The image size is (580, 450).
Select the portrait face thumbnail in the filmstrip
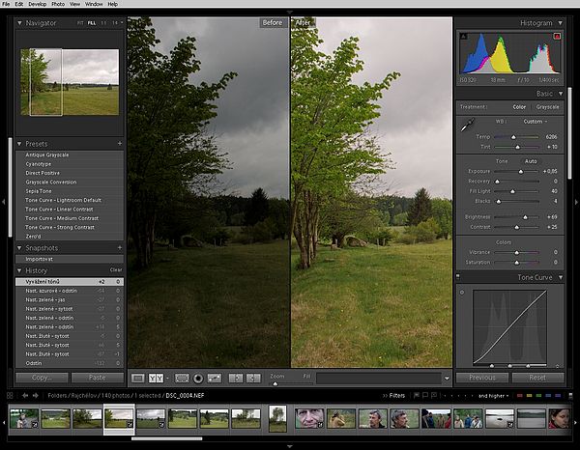click(309, 418)
